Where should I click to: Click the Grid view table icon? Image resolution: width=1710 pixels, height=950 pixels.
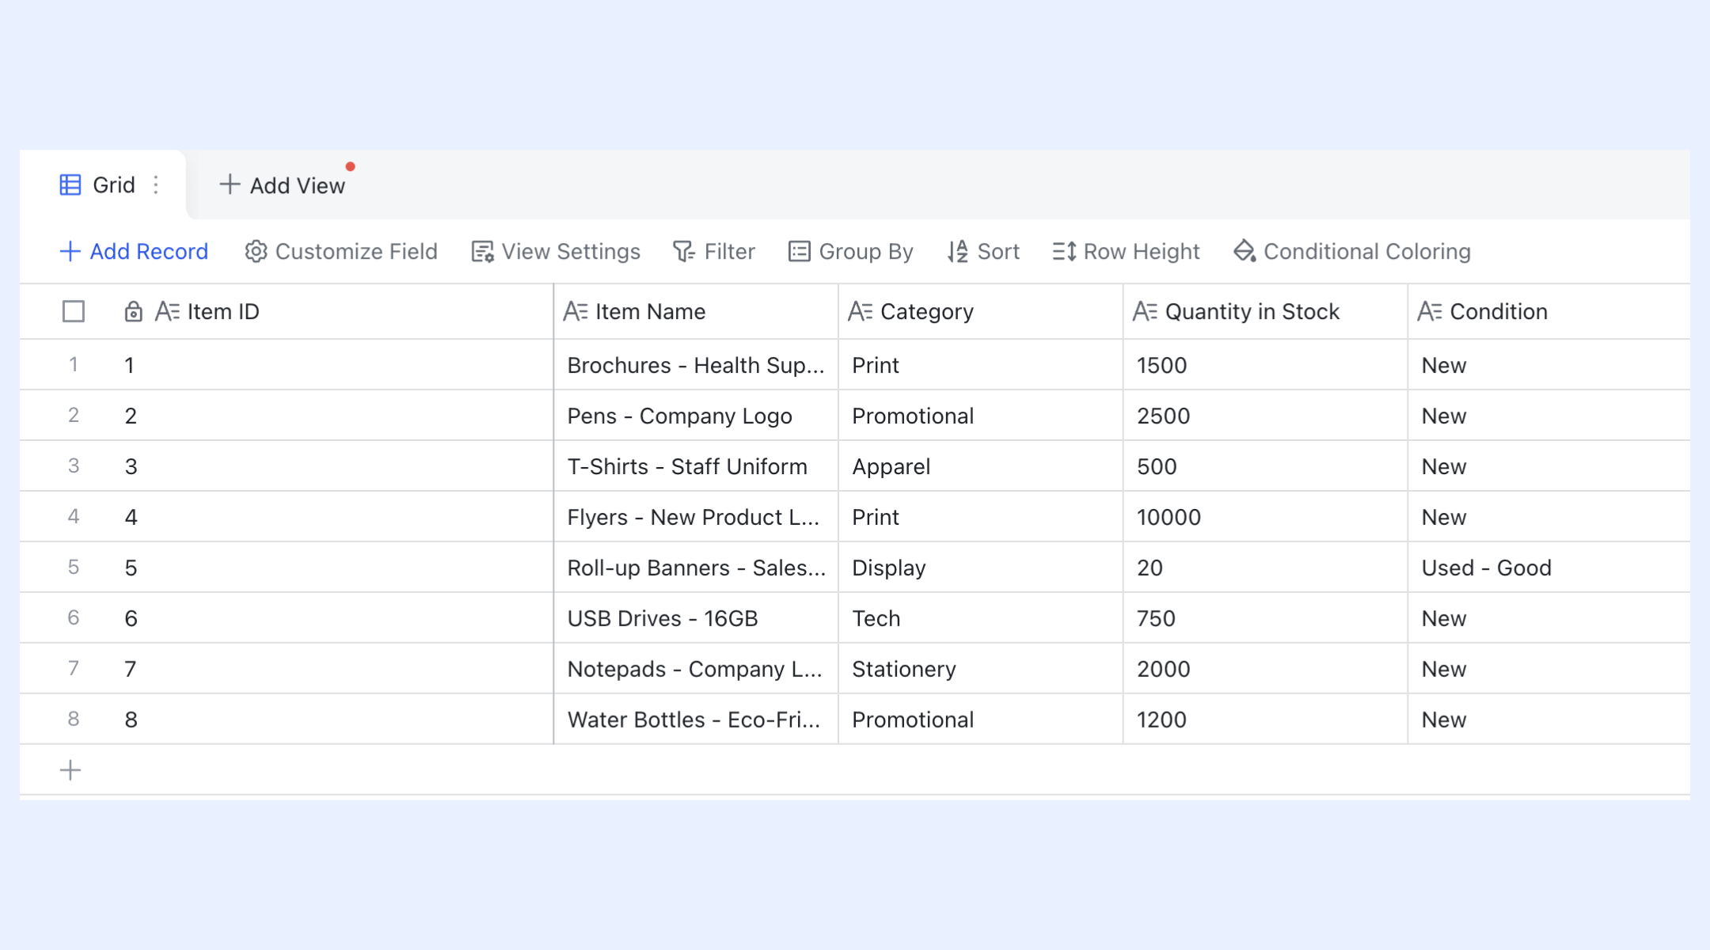coord(70,185)
